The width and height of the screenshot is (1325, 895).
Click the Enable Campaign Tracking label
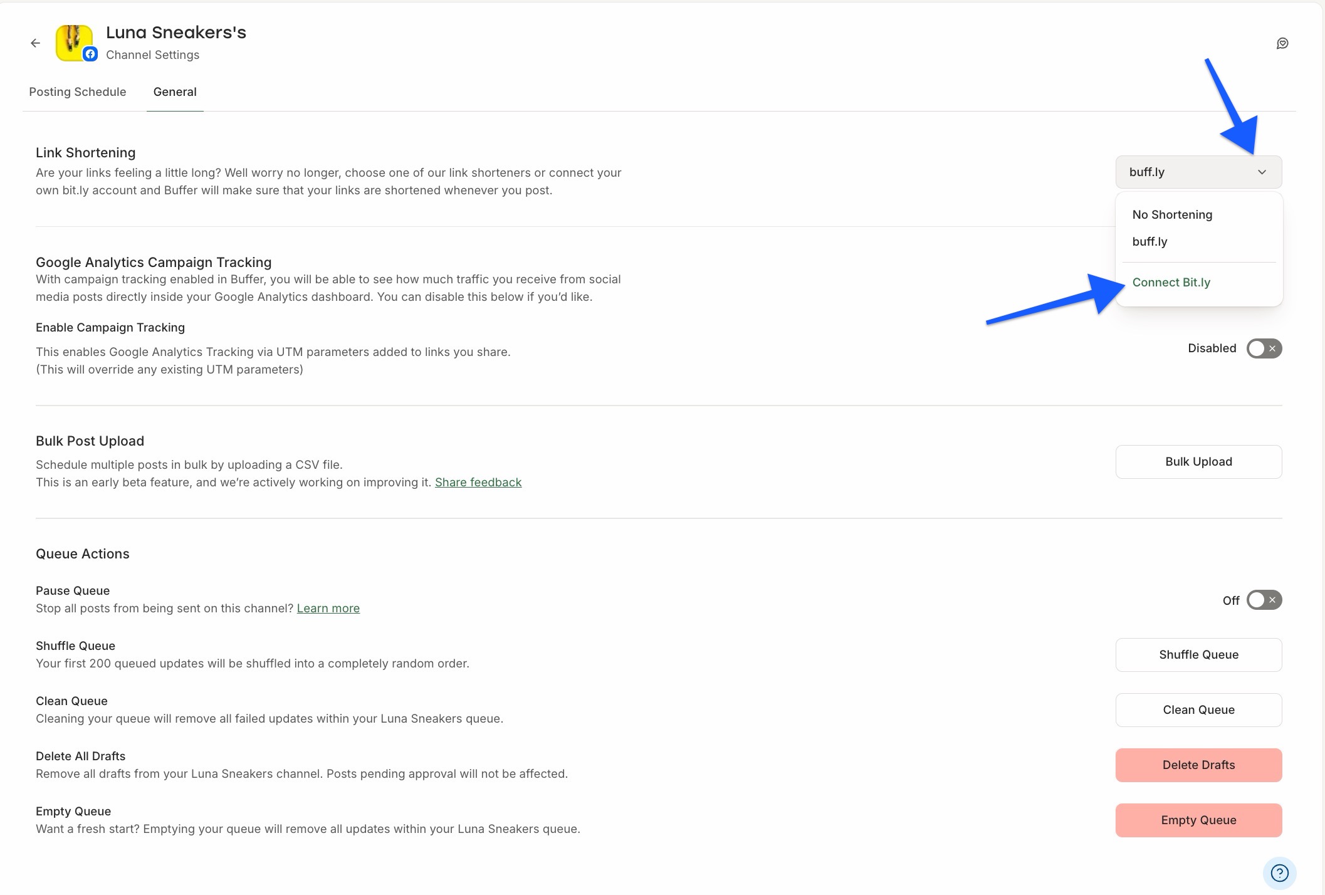tap(110, 327)
